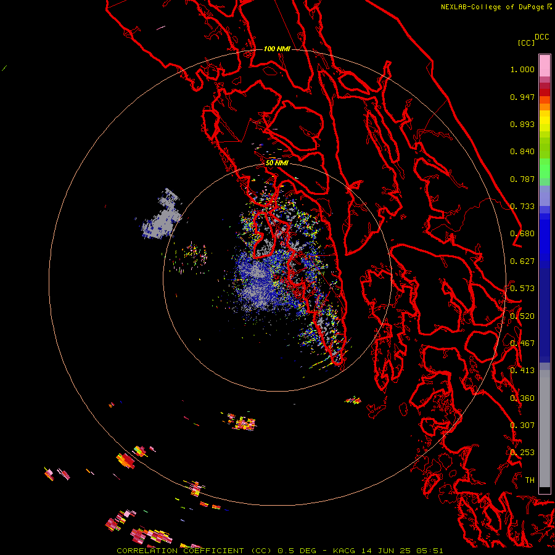
Task: Select the 0.360 scale value
Action: coord(522,398)
